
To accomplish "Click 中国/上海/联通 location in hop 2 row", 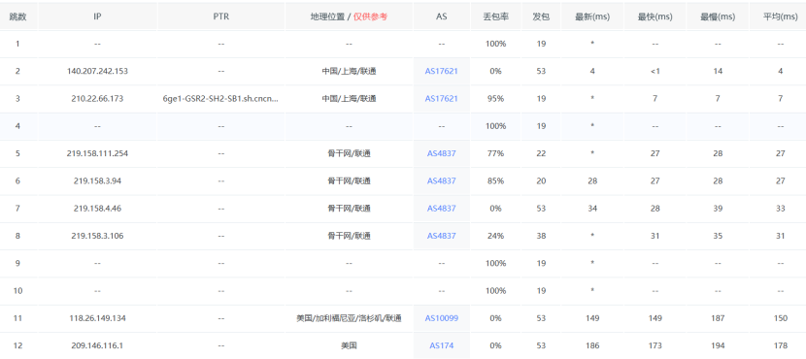I will coord(349,72).
